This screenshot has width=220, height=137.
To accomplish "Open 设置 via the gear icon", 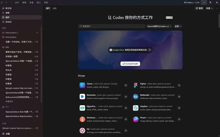I will point(4,134).
